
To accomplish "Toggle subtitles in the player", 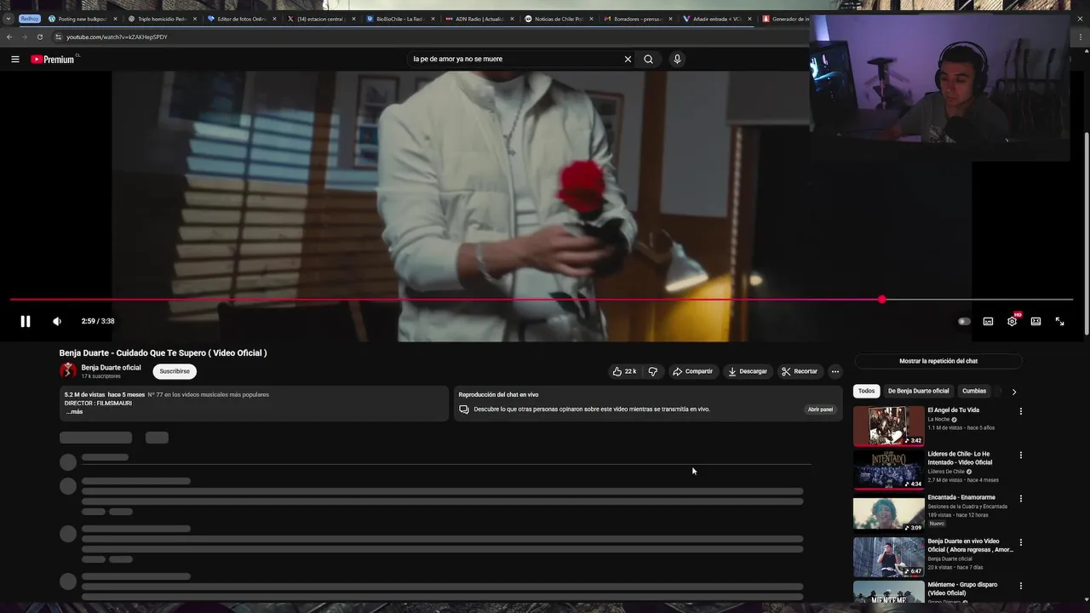I will 988,321.
